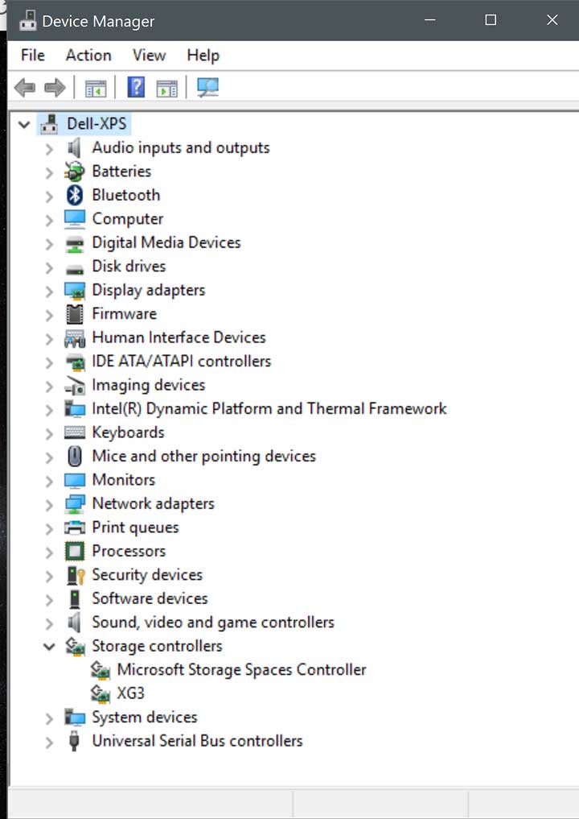Select the Processors label

point(129,551)
